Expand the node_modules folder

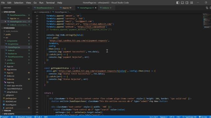pyautogui.click(x=12, y=31)
